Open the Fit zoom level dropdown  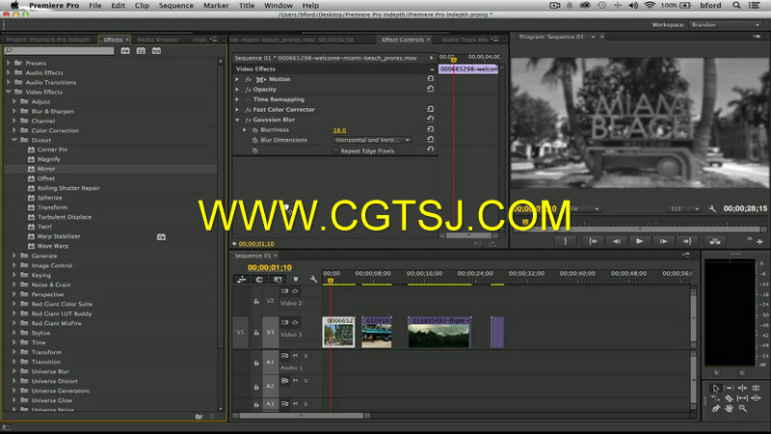click(x=585, y=209)
